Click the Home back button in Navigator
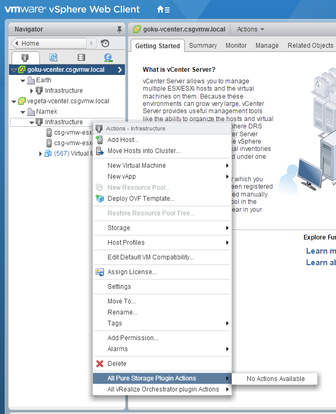The height and width of the screenshot is (414, 336). (48, 43)
